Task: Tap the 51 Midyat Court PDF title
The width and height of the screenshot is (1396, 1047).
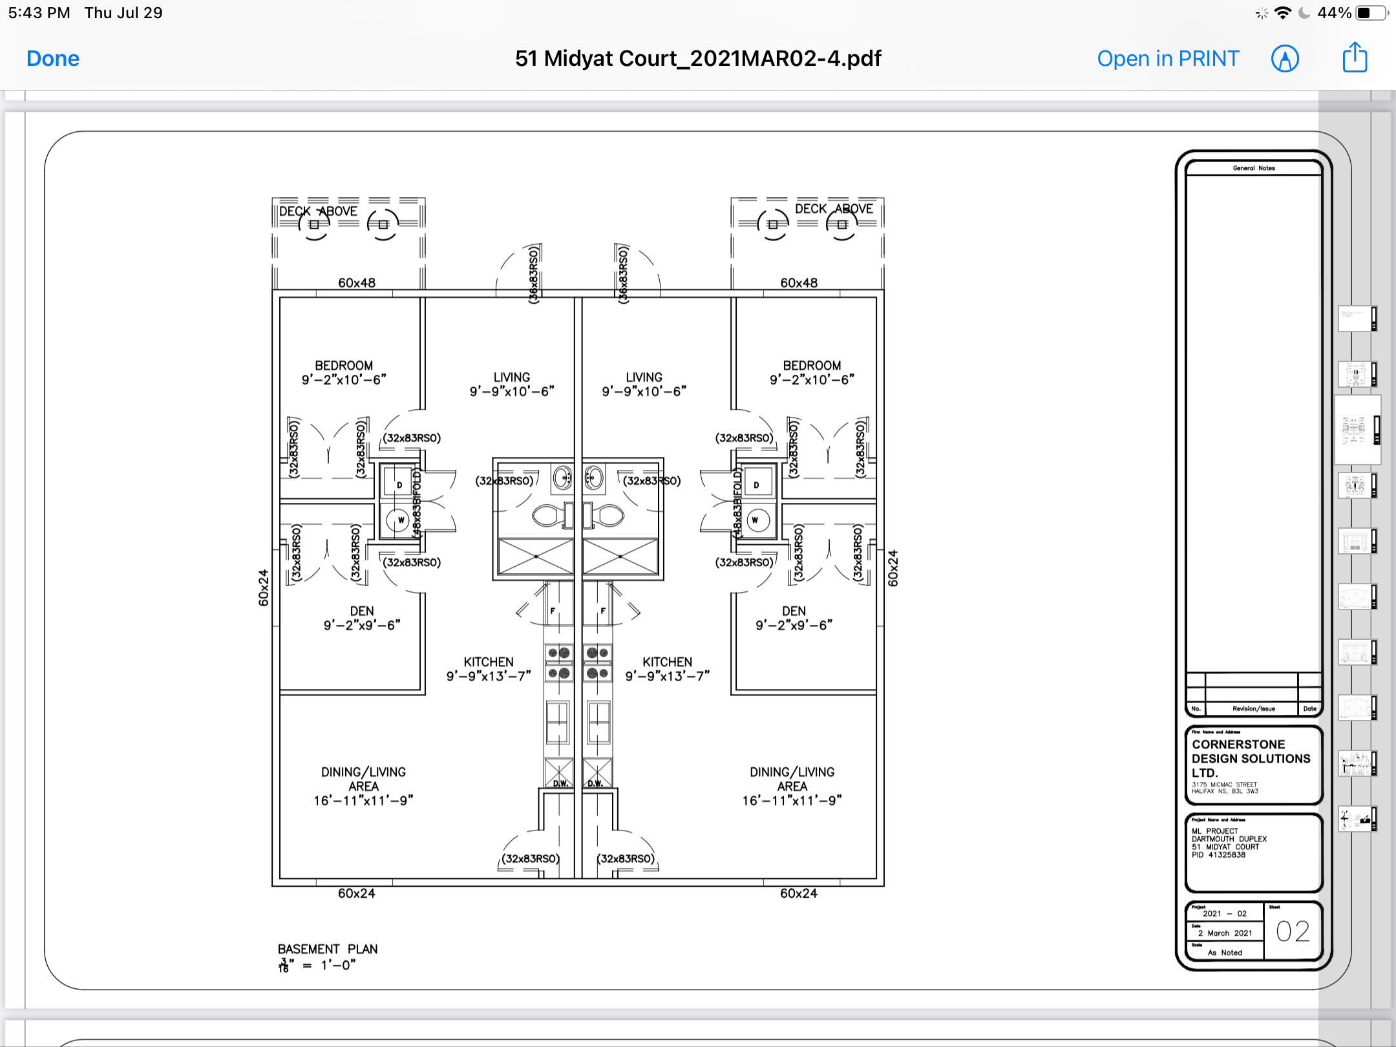Action: (x=698, y=59)
